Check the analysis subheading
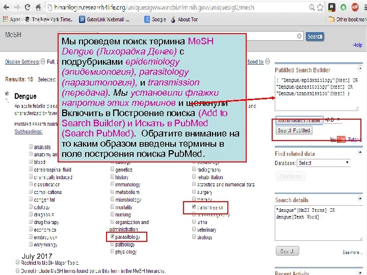This screenshot has width=367, height=275. (31, 146)
